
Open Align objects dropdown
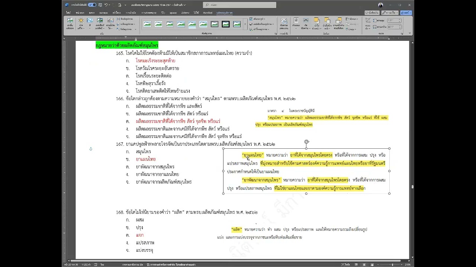point(352,19)
